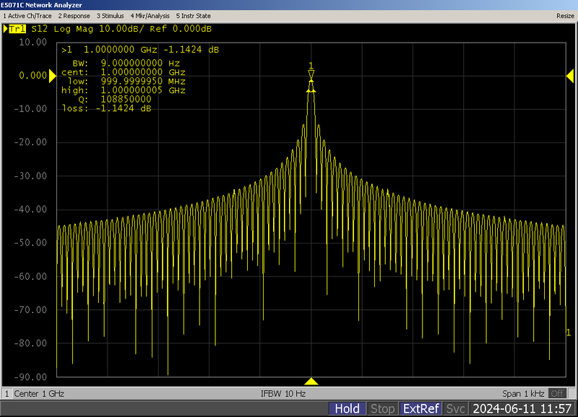Open the Stimulus menu

(109, 15)
